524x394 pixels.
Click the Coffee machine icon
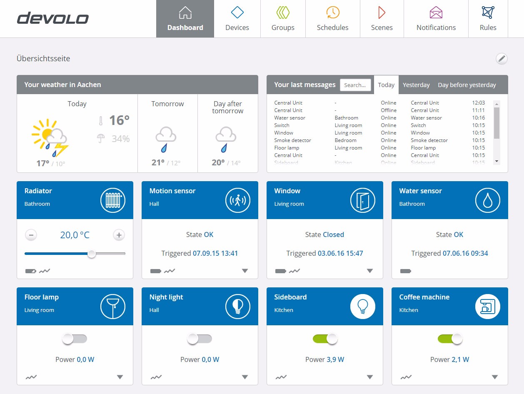[x=487, y=307]
